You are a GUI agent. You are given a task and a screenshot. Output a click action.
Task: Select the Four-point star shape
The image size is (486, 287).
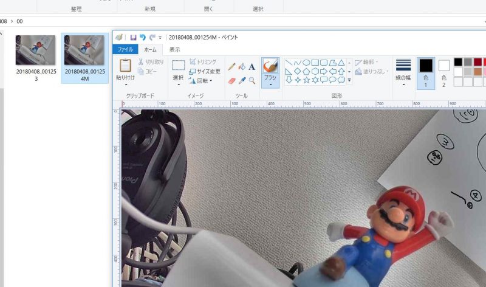(x=298, y=80)
